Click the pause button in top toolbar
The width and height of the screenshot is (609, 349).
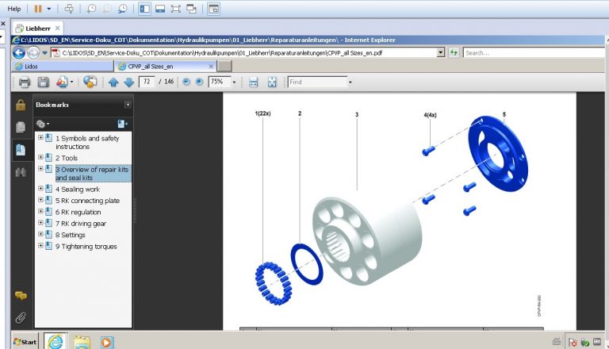[x=38, y=9]
